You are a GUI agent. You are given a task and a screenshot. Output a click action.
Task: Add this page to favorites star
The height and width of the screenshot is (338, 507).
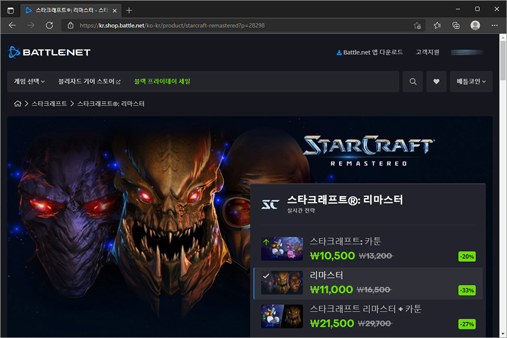click(417, 25)
